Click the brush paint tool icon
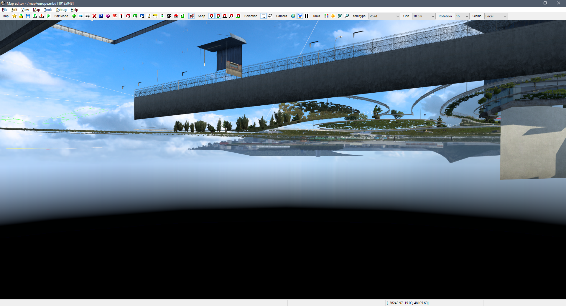This screenshot has height=306, width=566. click(x=149, y=16)
